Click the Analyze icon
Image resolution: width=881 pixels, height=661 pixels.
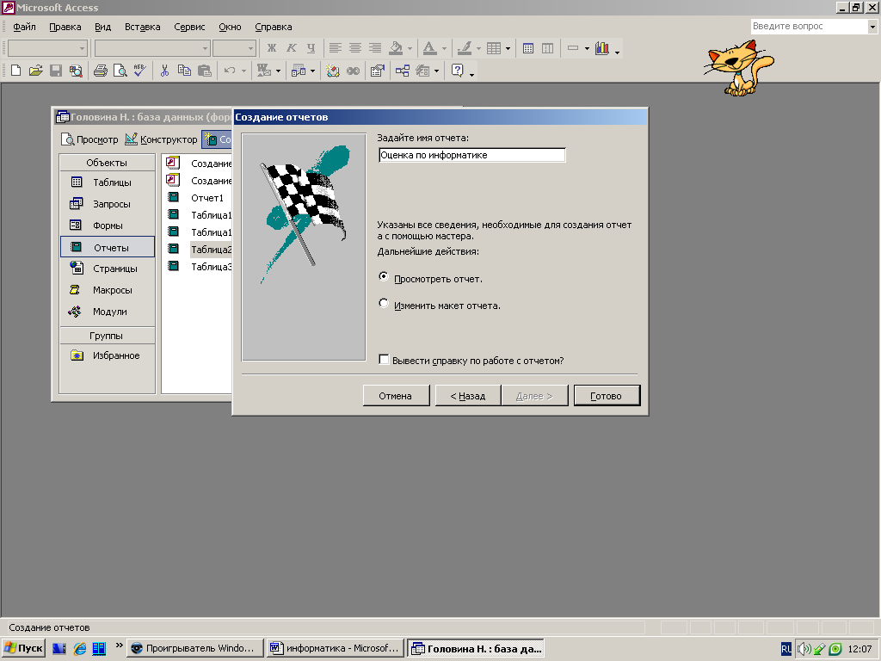click(x=299, y=71)
